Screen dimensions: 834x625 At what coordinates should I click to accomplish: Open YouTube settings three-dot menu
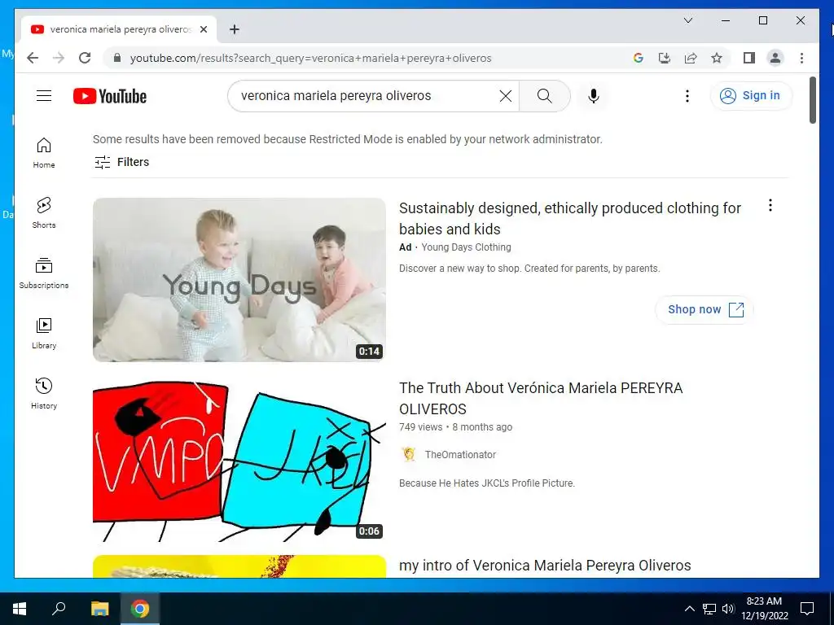tap(687, 96)
